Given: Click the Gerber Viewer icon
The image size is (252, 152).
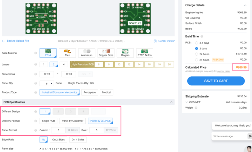Looking at the screenshot, I should pyautogui.click(x=155, y=41).
